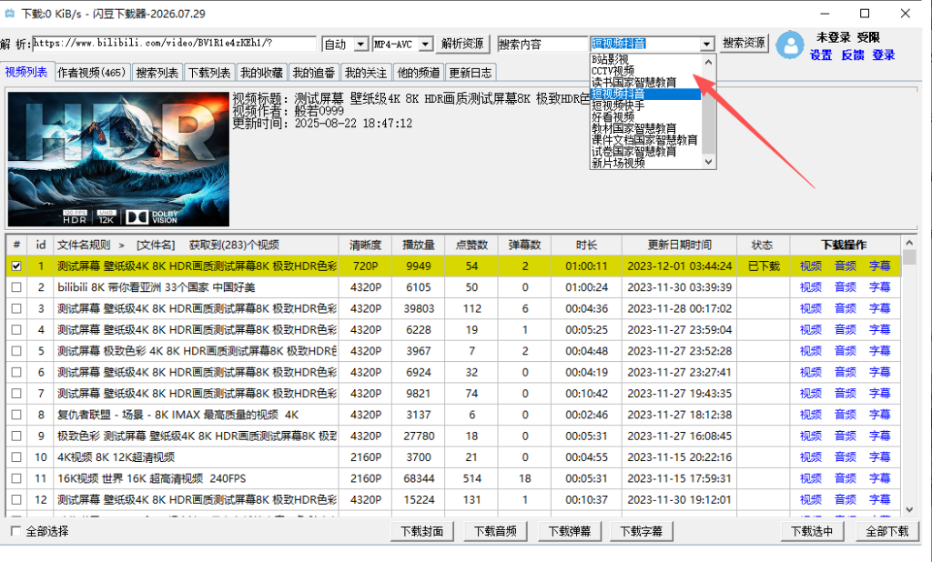Click the 下载弹幕 button
The image size is (932, 562).
click(x=569, y=531)
